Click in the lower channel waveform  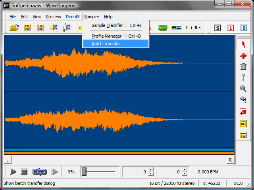coord(119,120)
